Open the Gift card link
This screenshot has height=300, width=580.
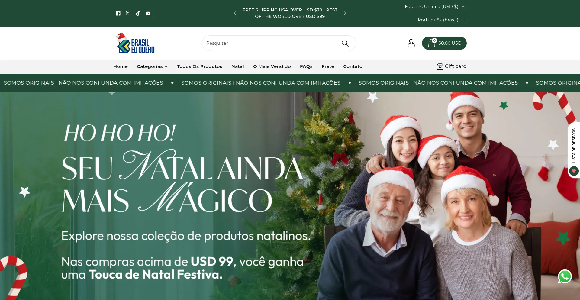point(452,66)
